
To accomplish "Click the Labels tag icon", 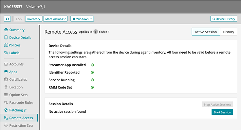I will click(6, 53).
